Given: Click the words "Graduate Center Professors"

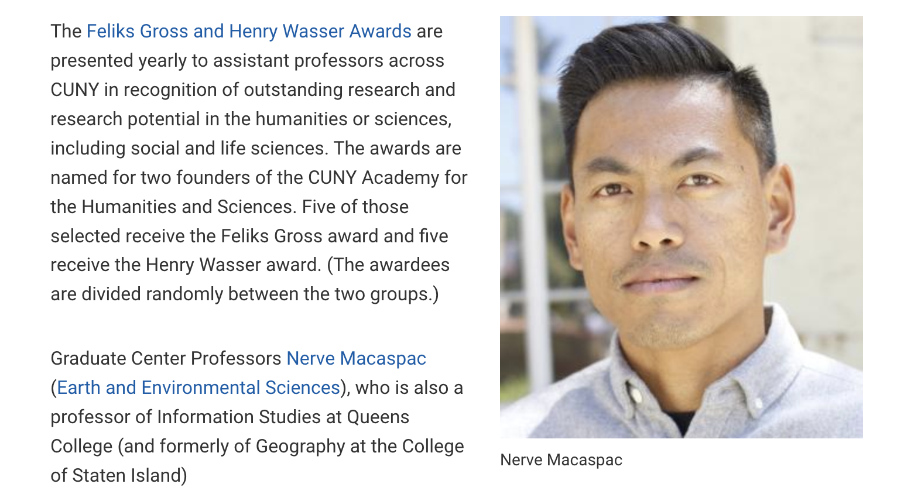Looking at the screenshot, I should (166, 358).
